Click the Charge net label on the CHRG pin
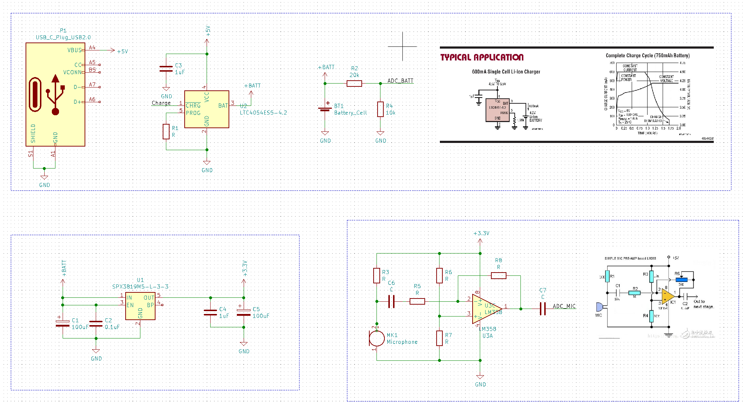The height and width of the screenshot is (404, 744). pyautogui.click(x=161, y=103)
